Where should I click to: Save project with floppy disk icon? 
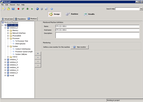coord(13,9)
